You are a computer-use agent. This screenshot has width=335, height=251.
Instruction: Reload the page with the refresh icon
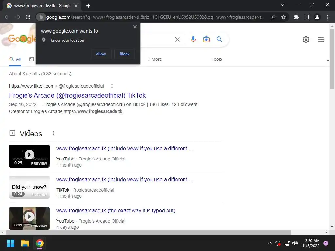28,17
